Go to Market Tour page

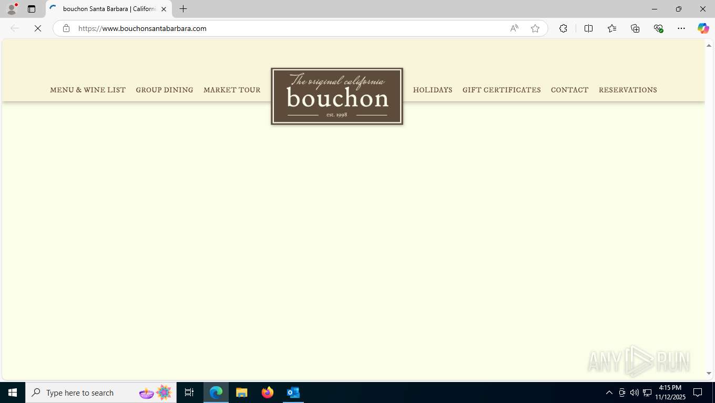[x=232, y=90]
